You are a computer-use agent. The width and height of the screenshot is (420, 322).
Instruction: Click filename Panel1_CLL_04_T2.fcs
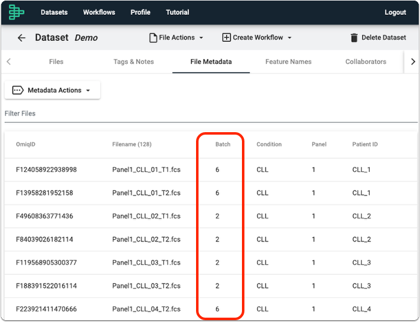pyautogui.click(x=146, y=309)
